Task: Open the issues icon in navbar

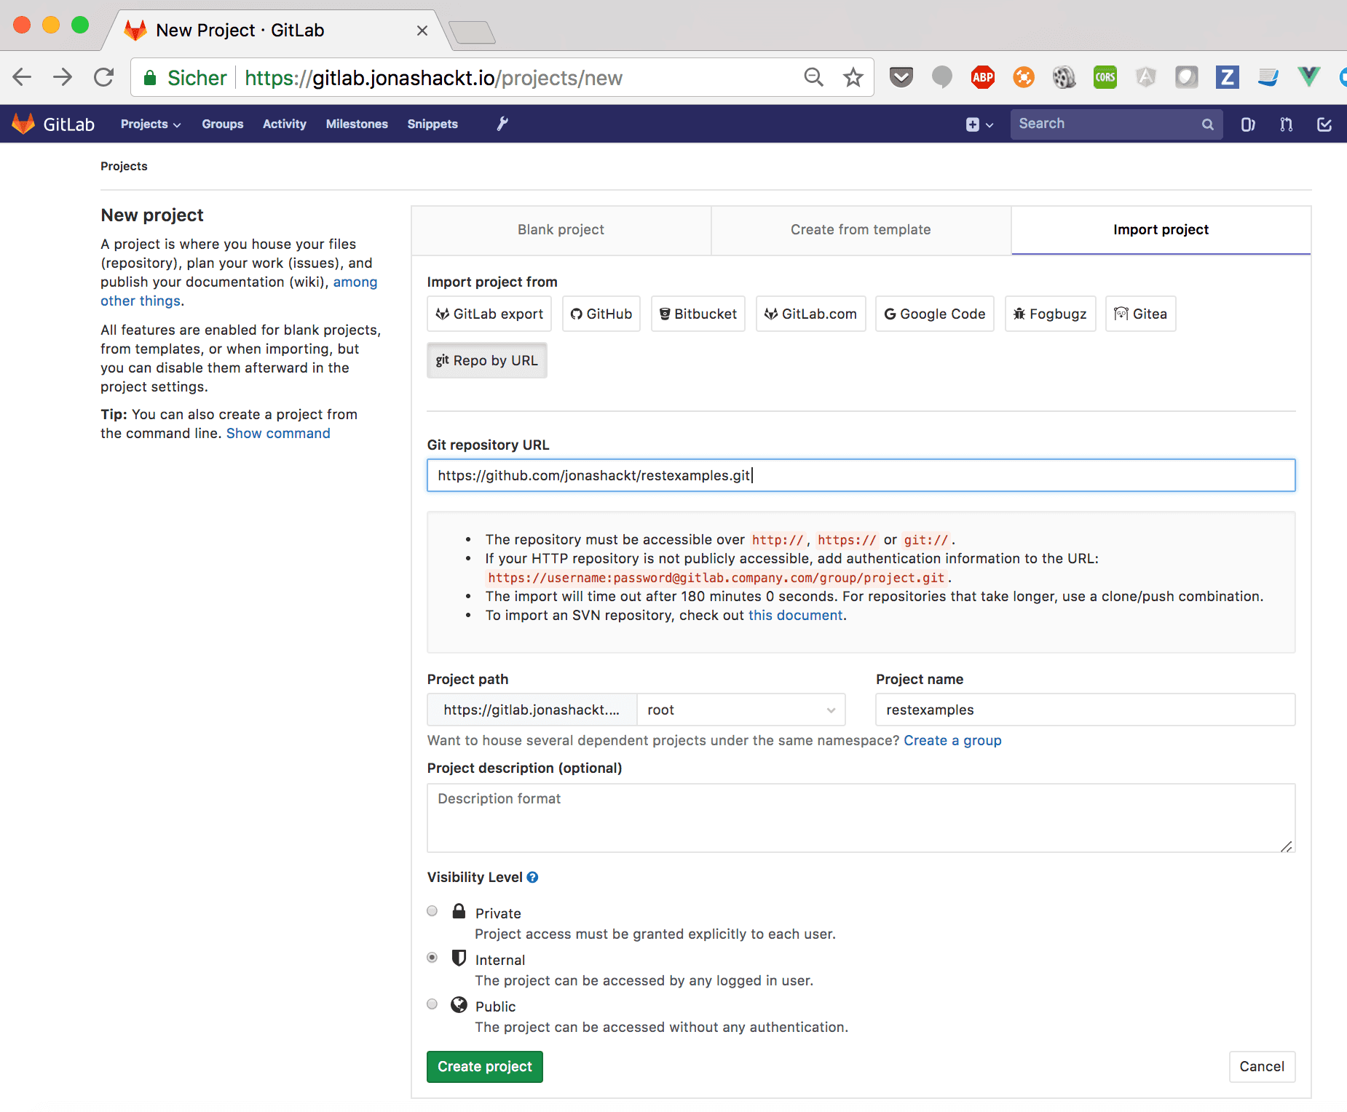Action: [x=1247, y=124]
